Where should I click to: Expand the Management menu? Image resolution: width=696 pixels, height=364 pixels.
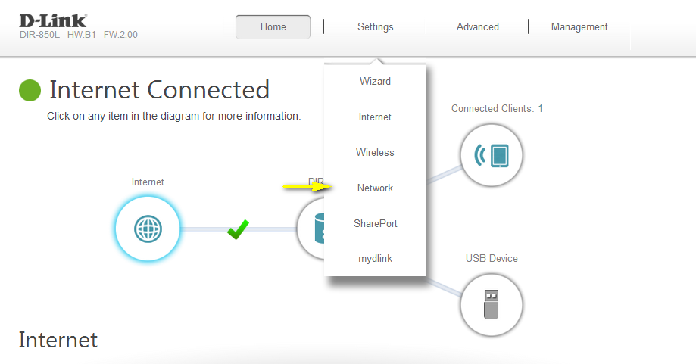point(579,26)
